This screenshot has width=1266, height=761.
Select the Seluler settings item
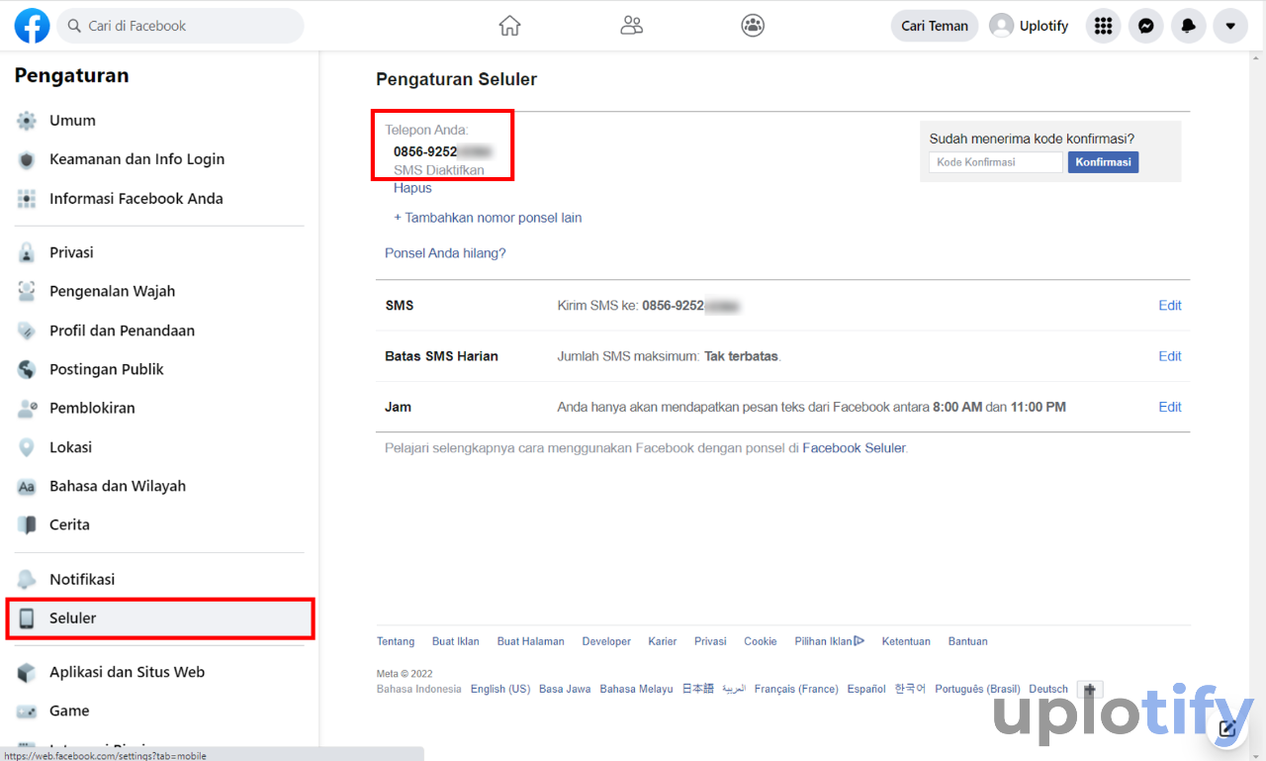tap(159, 618)
